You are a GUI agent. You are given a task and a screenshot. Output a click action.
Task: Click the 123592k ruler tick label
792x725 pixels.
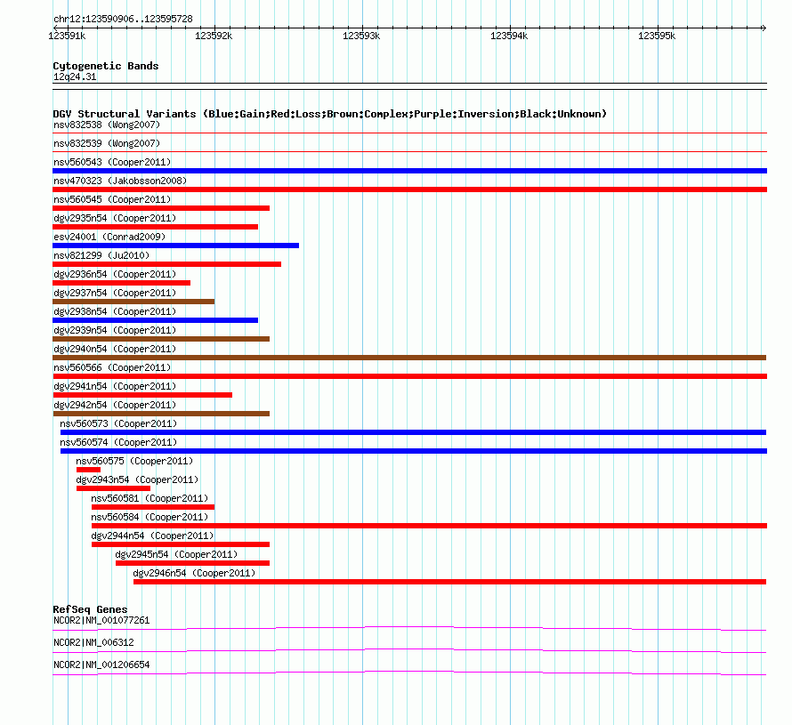[x=214, y=36]
